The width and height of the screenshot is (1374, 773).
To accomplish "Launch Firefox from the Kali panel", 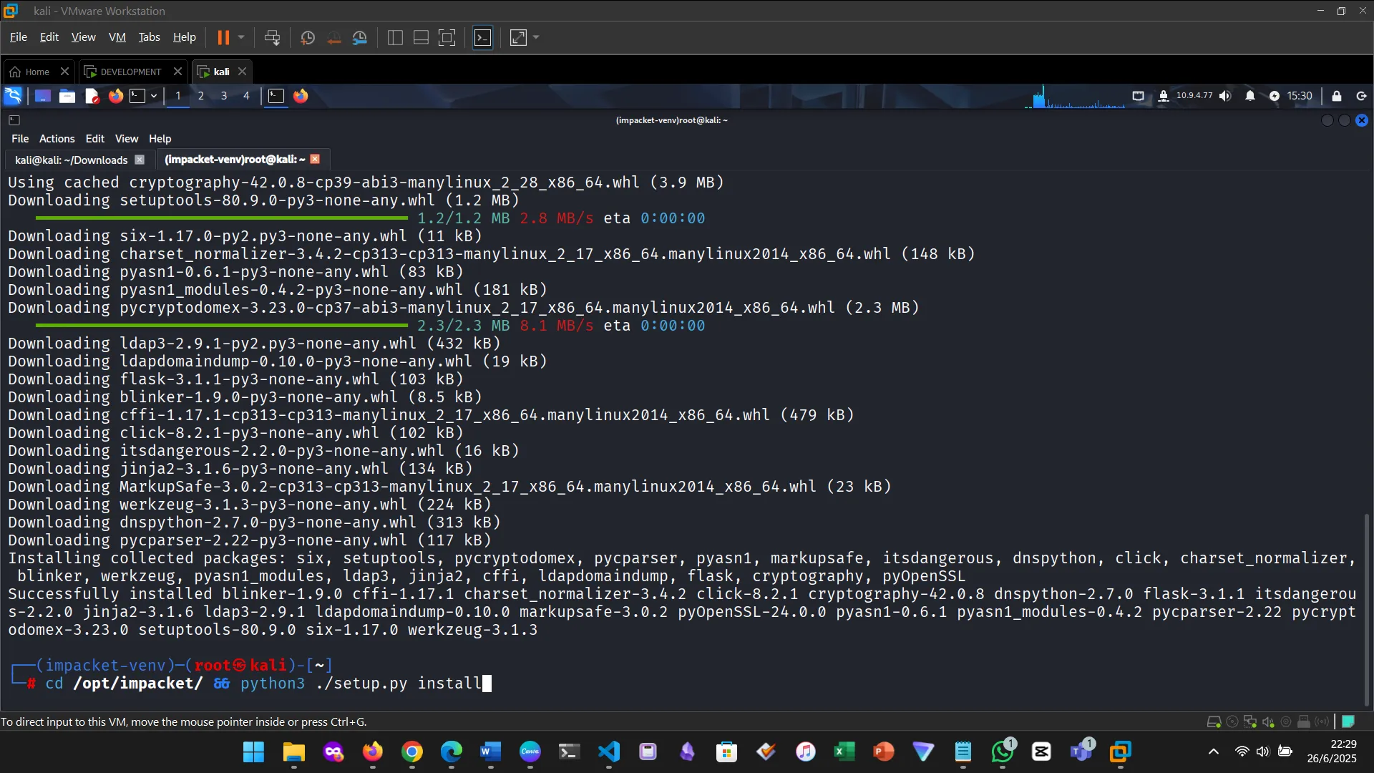I will 115,96.
